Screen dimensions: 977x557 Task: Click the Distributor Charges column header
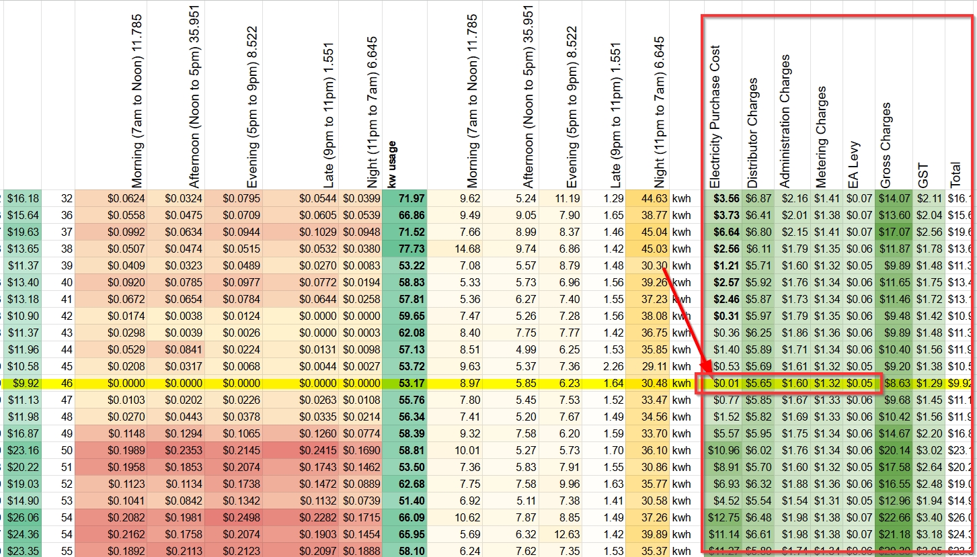click(752, 133)
